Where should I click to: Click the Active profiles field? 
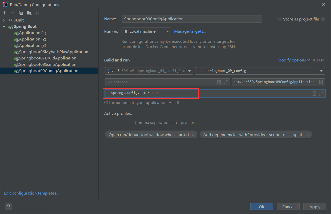pyautogui.click(x=230, y=114)
